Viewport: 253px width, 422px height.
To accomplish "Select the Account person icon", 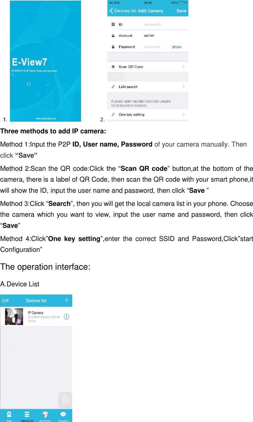I will click(113, 35).
